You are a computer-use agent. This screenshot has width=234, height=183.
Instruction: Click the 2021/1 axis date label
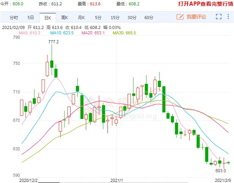point(117,180)
